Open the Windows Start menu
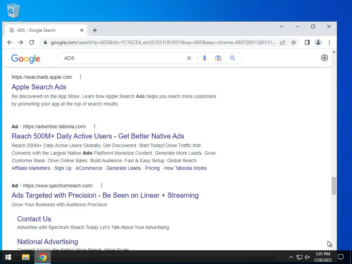352x264 pixels. [8, 257]
